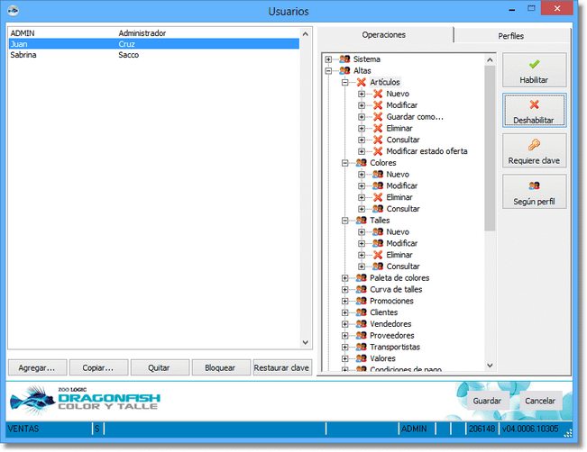Image resolution: width=587 pixels, height=452 pixels.
Task: Click the green checkmark Habilitar icon
Action: click(534, 65)
